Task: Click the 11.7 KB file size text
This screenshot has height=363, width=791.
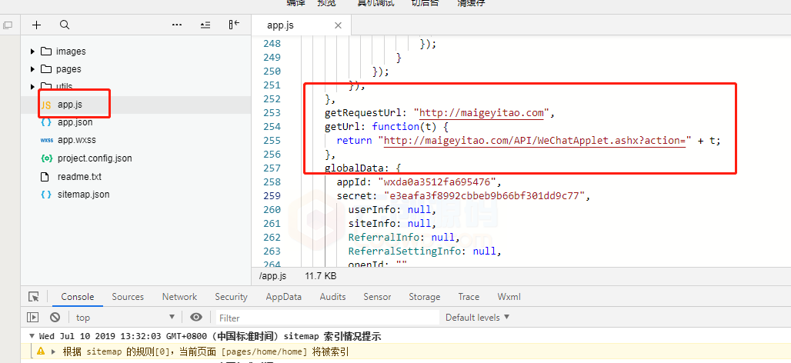Action: pos(320,276)
